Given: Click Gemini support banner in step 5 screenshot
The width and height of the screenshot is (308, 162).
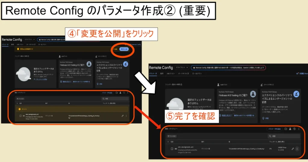Looking at the screenshot, I should pyautogui.click(x=228, y=68).
